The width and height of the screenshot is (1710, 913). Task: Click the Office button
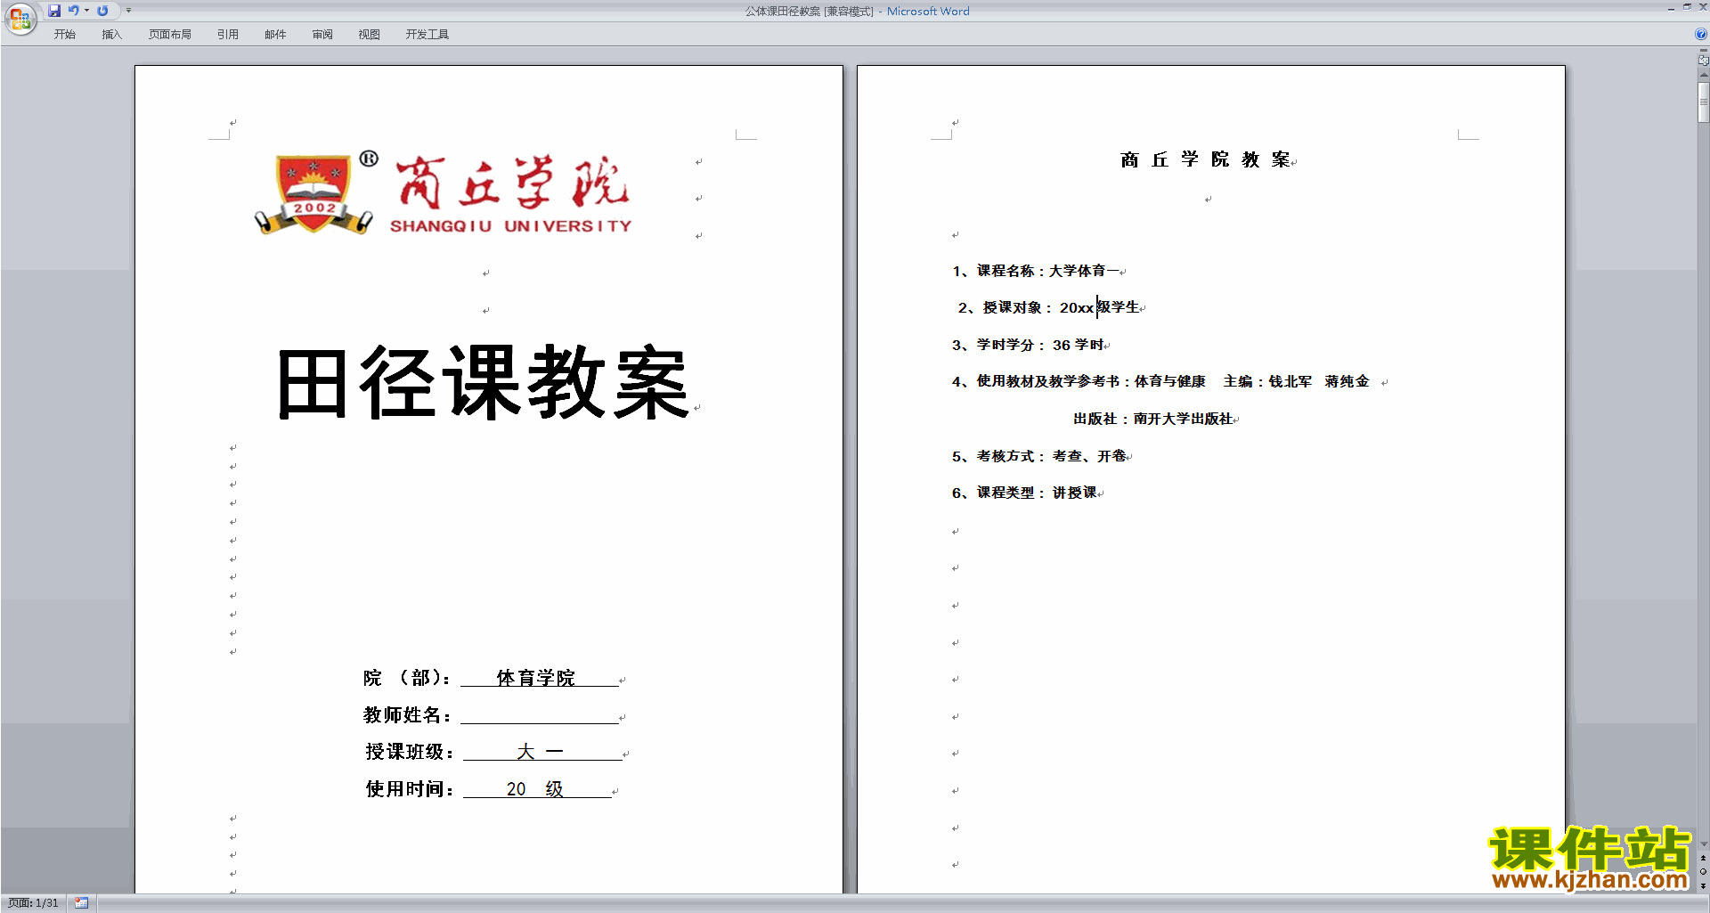pyautogui.click(x=20, y=19)
